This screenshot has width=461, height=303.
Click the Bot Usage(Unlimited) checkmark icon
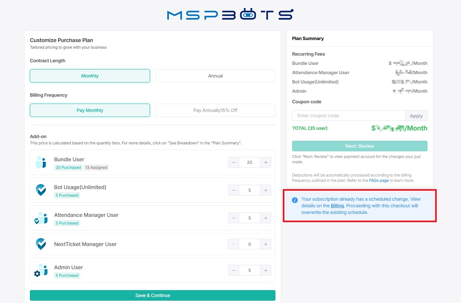tap(41, 190)
